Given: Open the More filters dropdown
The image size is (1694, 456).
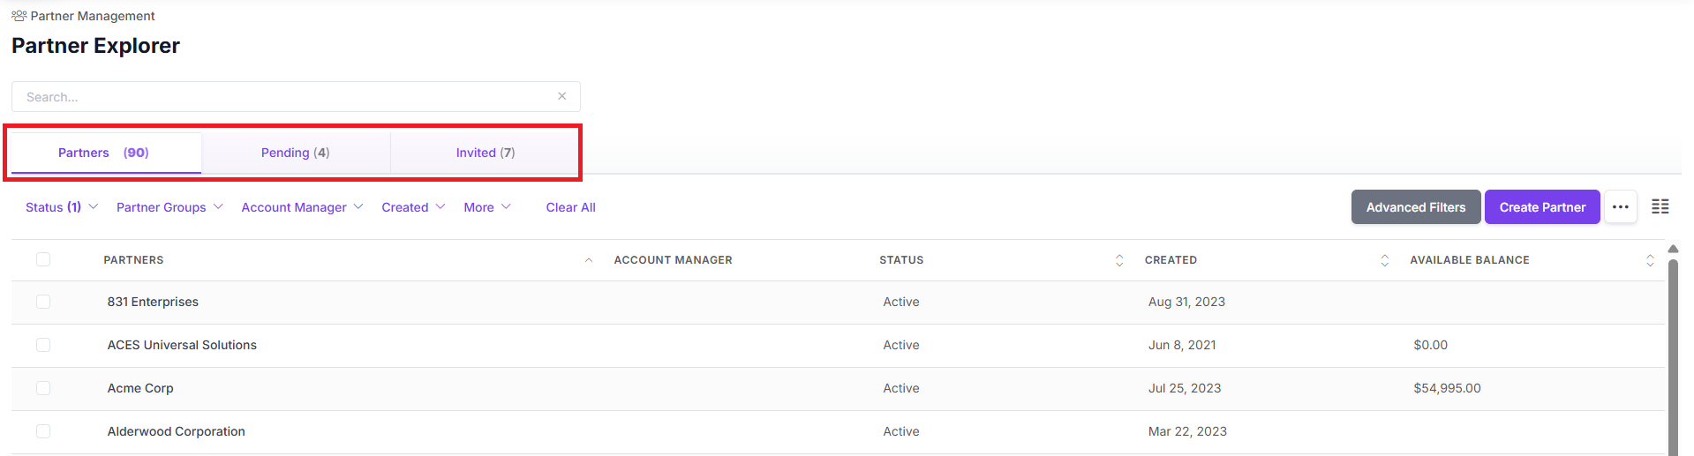Looking at the screenshot, I should coord(487,207).
